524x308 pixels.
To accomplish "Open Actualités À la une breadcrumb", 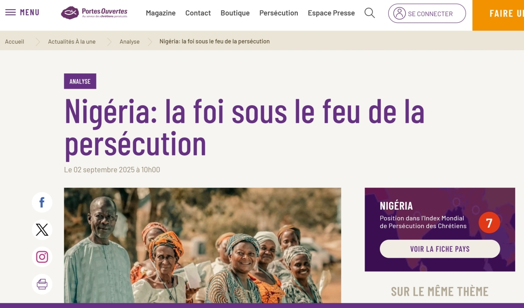I will click(72, 42).
